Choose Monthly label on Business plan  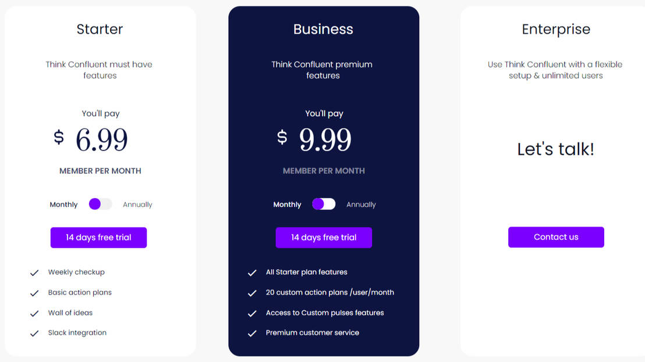(287, 205)
